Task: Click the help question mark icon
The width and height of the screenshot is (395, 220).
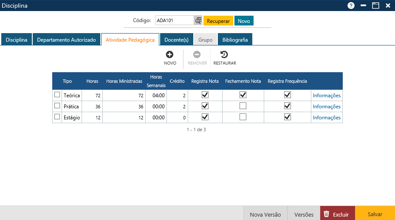Action: [x=351, y=6]
